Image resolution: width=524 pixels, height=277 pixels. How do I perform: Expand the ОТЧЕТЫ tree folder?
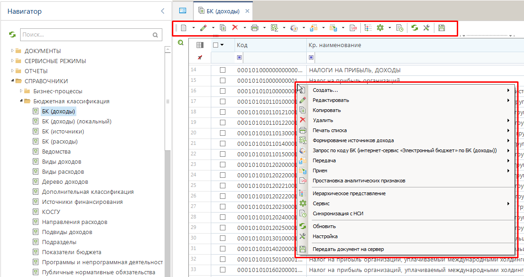click(13, 71)
